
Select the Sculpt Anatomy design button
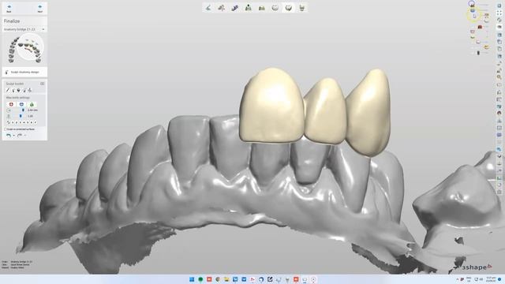point(24,72)
